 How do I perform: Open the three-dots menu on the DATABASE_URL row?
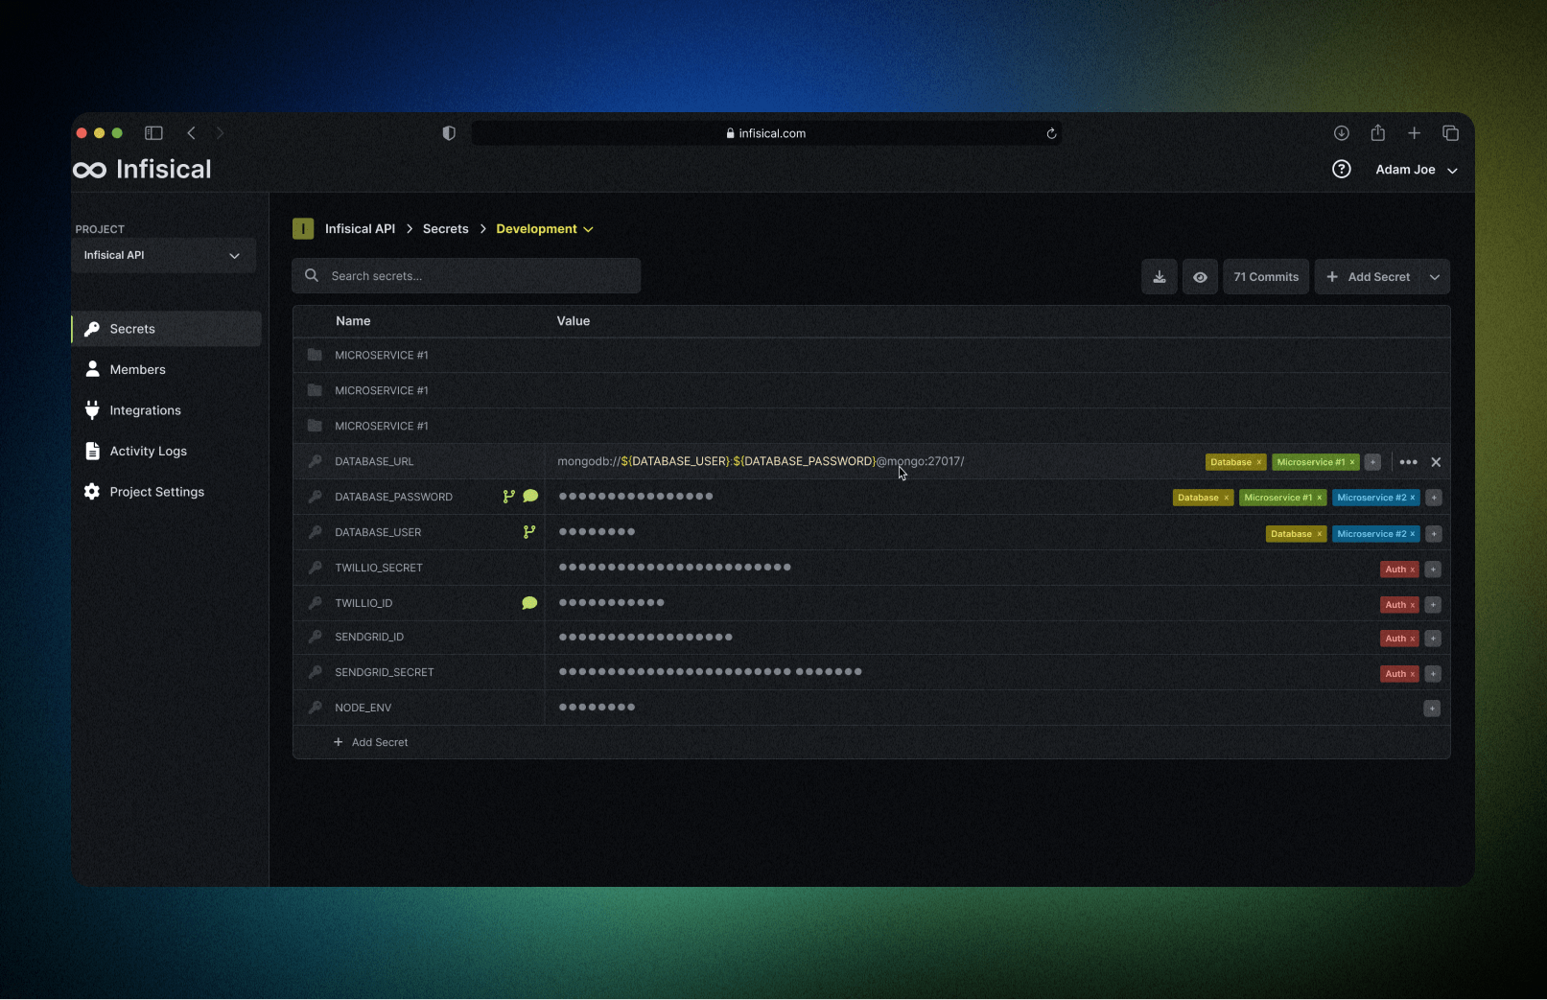pyautogui.click(x=1408, y=462)
